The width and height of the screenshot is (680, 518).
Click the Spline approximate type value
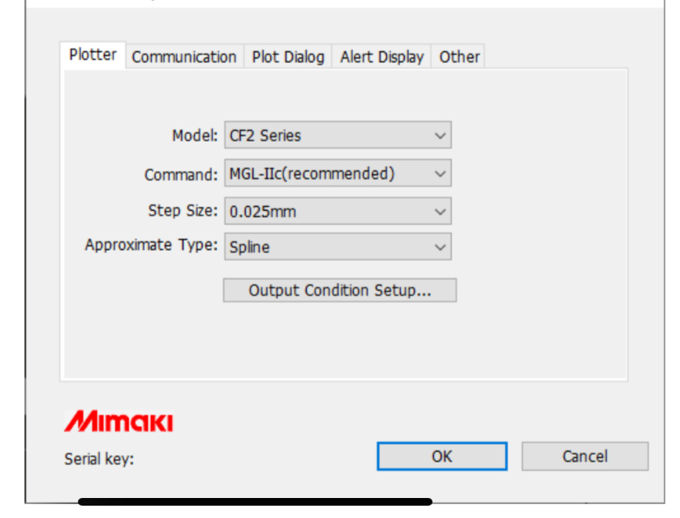pos(249,247)
